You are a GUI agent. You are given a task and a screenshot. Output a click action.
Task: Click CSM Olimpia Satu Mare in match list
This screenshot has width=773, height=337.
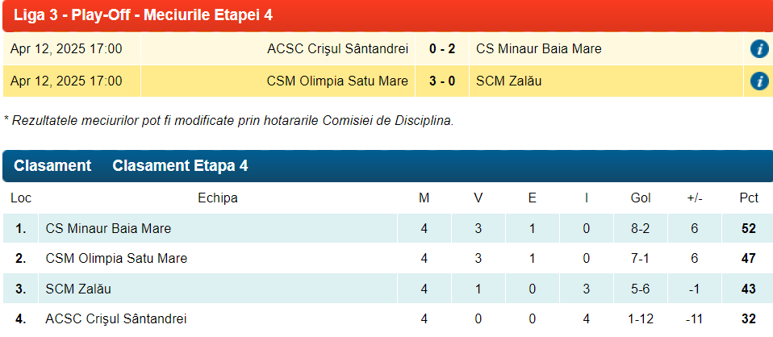pyautogui.click(x=337, y=81)
